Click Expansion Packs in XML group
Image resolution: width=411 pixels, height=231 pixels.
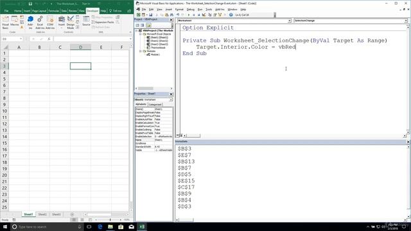(x=103, y=22)
